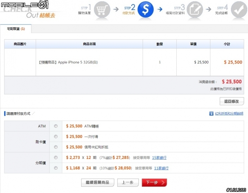Click the 單價 column header

tap(193, 44)
